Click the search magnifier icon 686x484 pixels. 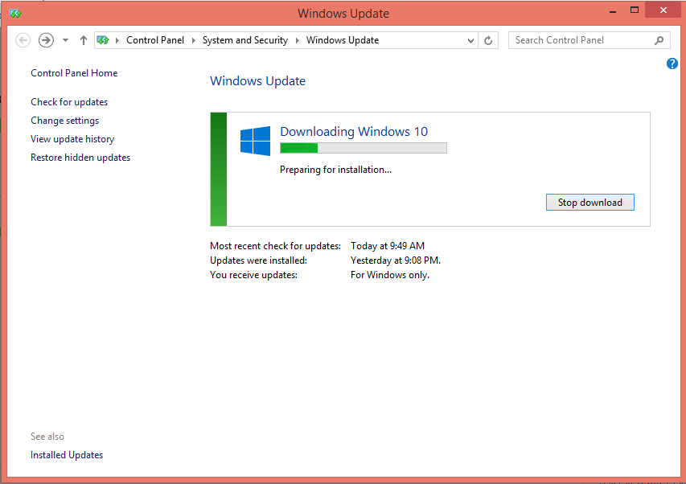pos(659,40)
